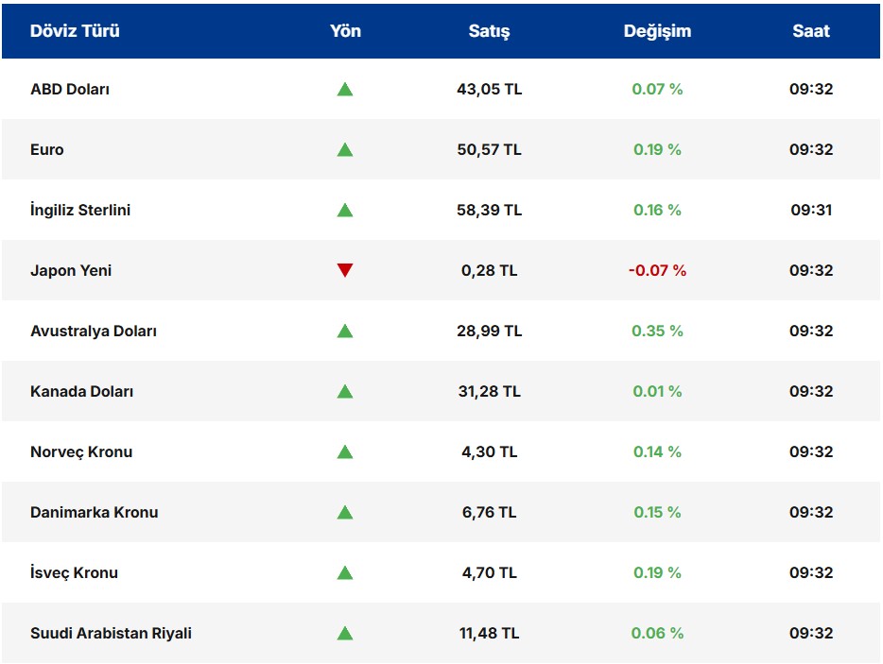Click the İsveç Kronu direction arrow
883x664 pixels.
[x=345, y=573]
